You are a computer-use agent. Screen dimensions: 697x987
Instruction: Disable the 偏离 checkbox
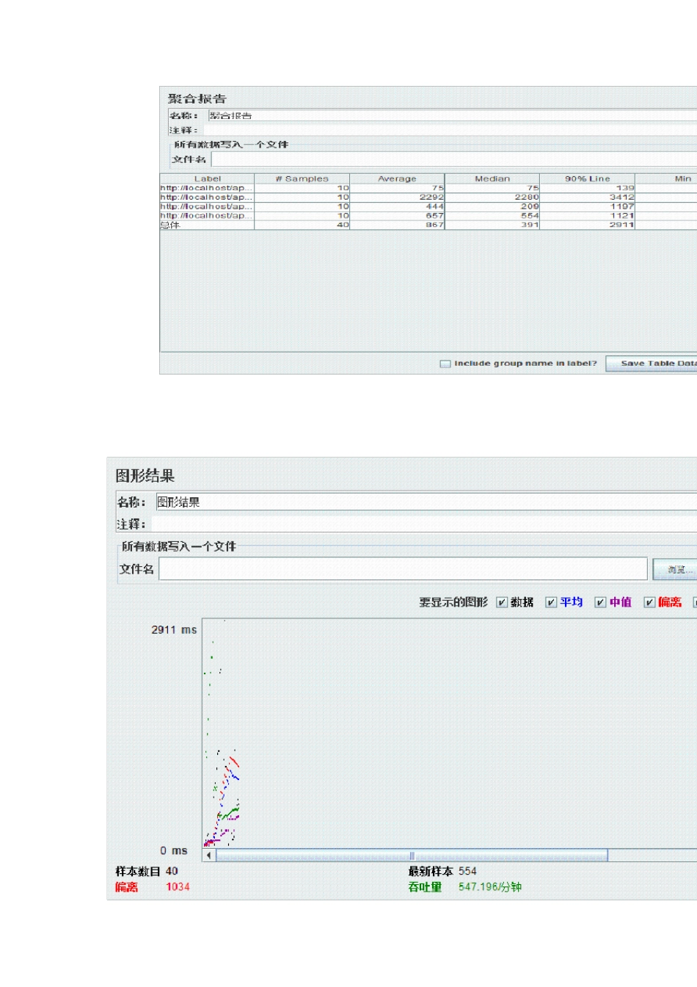649,602
